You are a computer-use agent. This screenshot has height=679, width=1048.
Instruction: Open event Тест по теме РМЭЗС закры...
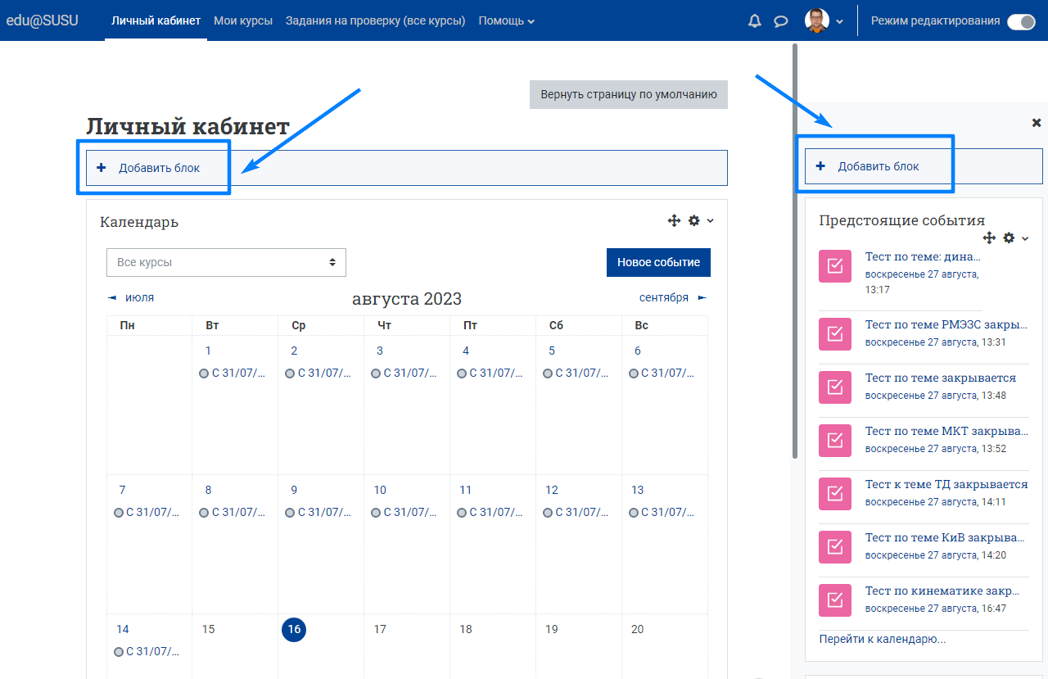[x=946, y=324]
